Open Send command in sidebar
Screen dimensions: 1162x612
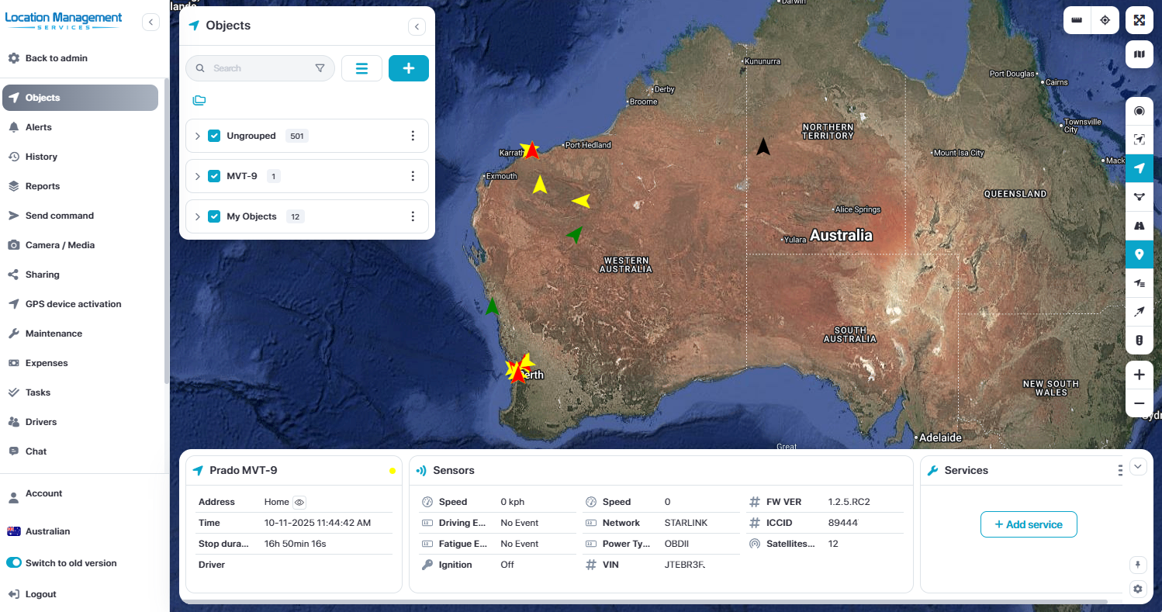(81, 216)
